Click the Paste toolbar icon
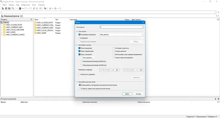Screen dimensions: 220x118 tap(37, 9)
